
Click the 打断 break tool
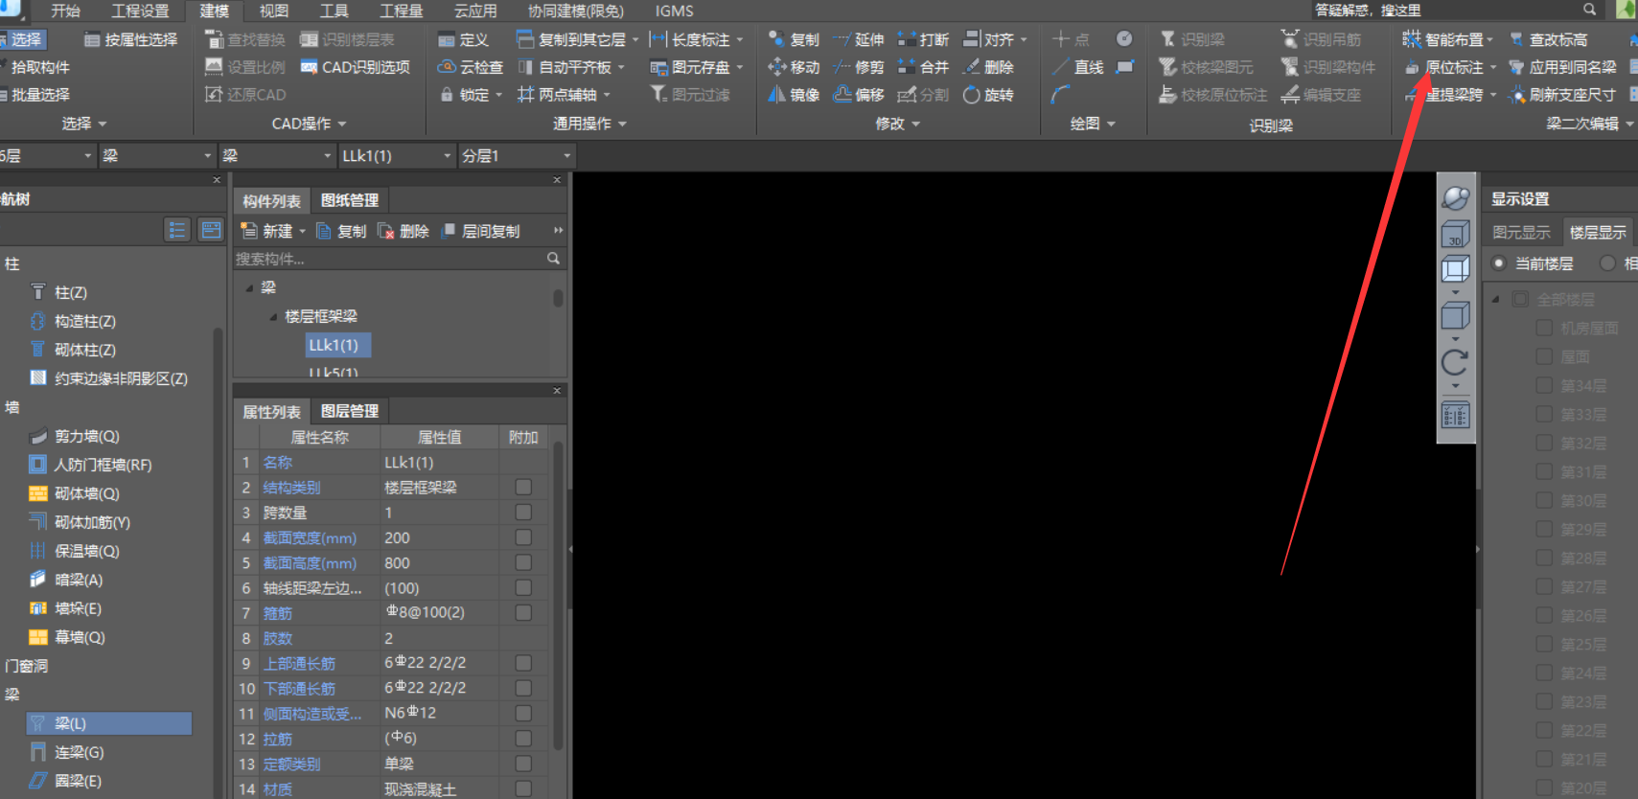(923, 39)
